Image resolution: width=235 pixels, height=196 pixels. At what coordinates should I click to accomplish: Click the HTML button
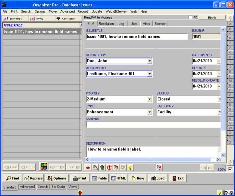[118, 178]
